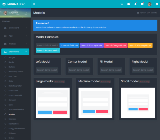Launch demo modal under Fill Modal
The image size is (160, 140).
(111, 70)
